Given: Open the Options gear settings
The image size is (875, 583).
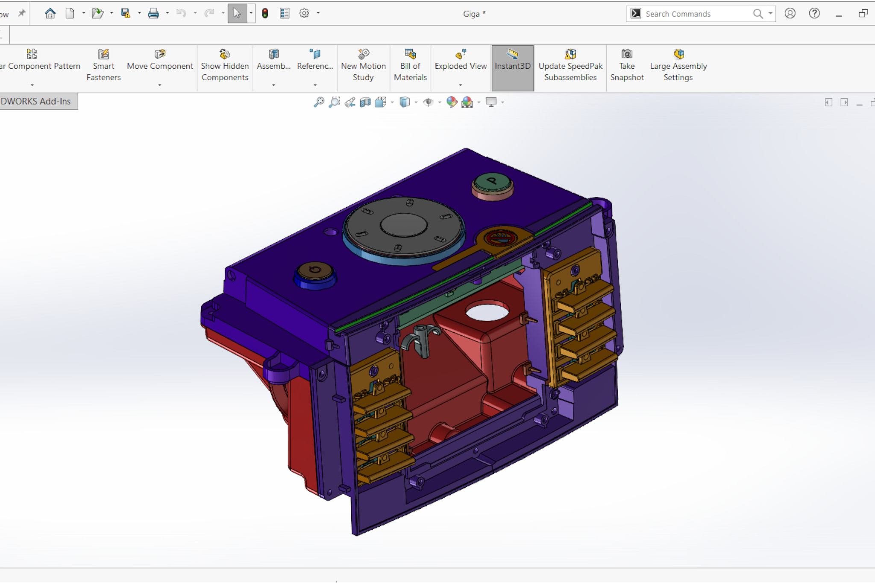Looking at the screenshot, I should (x=304, y=13).
